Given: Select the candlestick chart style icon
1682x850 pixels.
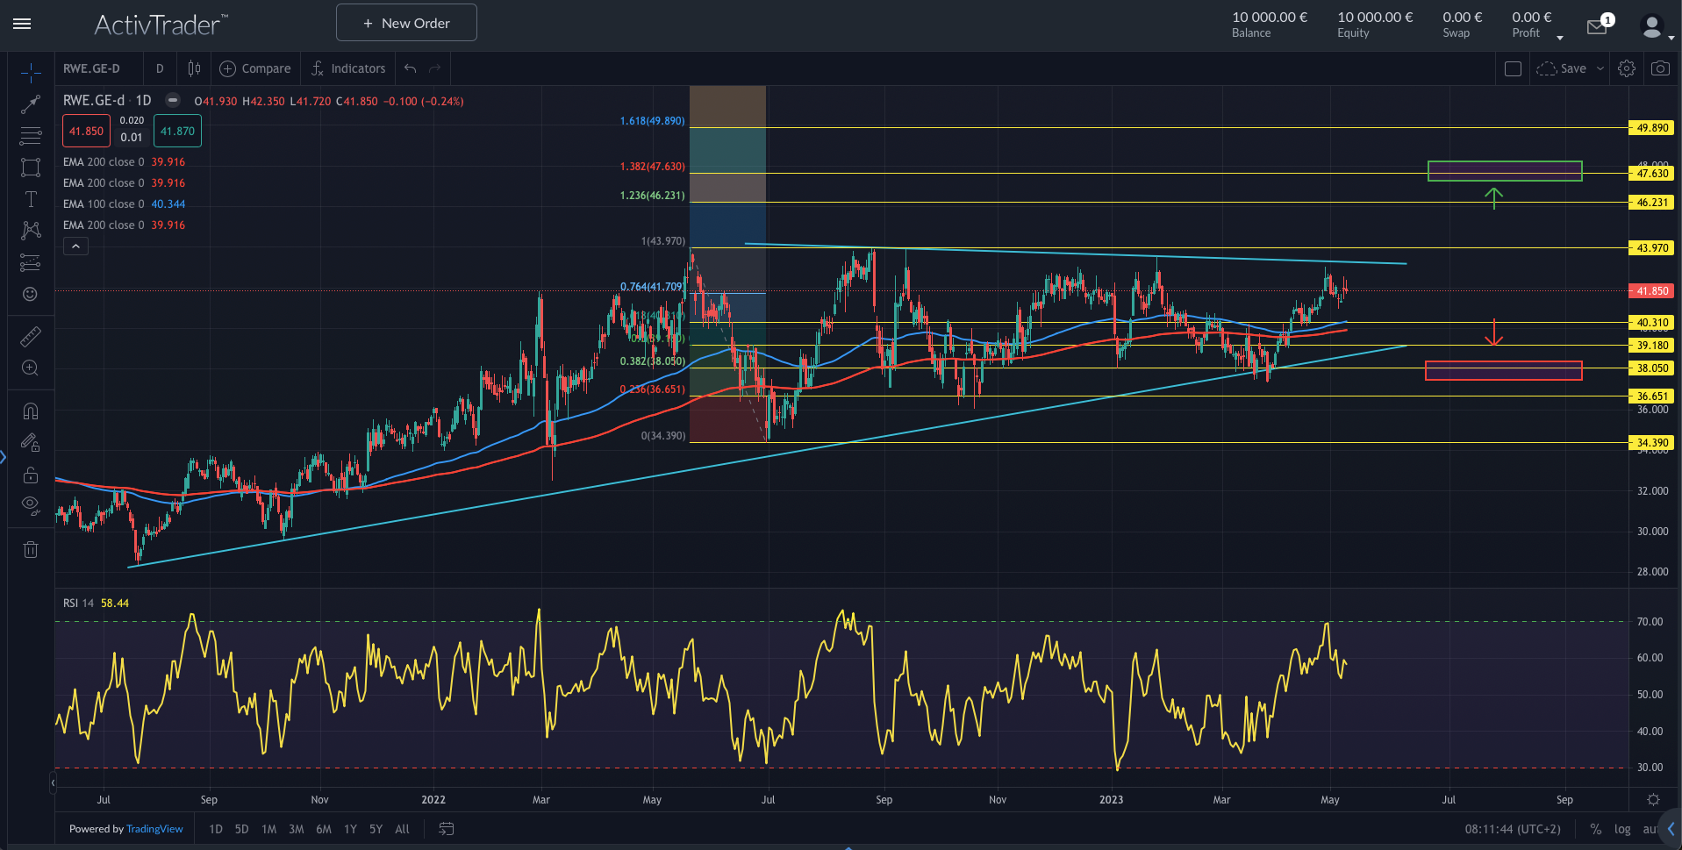Looking at the screenshot, I should (194, 68).
